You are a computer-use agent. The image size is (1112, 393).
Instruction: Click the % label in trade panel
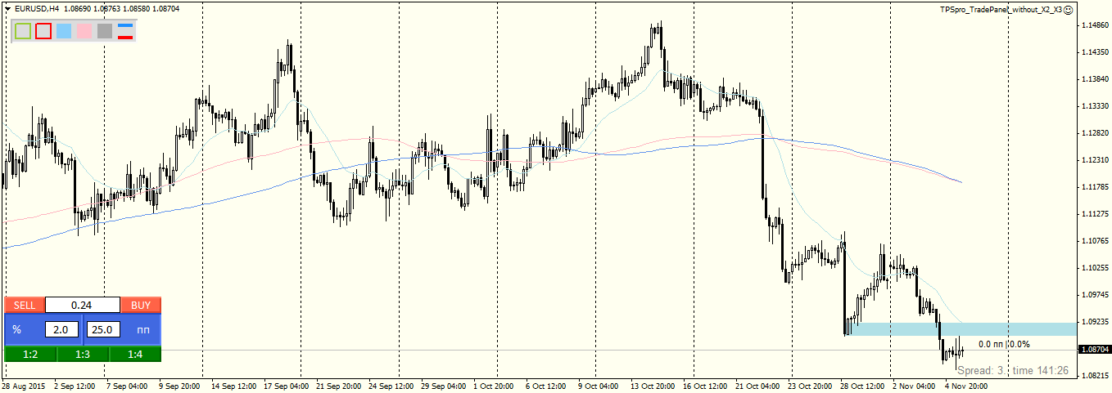(x=16, y=329)
